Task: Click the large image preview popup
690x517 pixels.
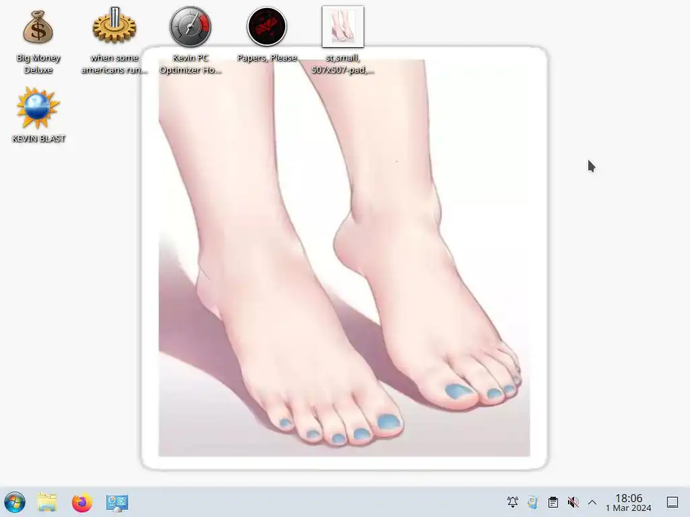Action: pyautogui.click(x=344, y=258)
